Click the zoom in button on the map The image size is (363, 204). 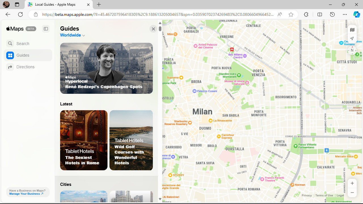[352, 183]
